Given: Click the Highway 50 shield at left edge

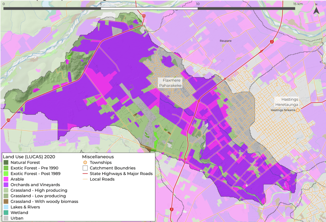Looking at the screenshot, I should click(x=8, y=120).
